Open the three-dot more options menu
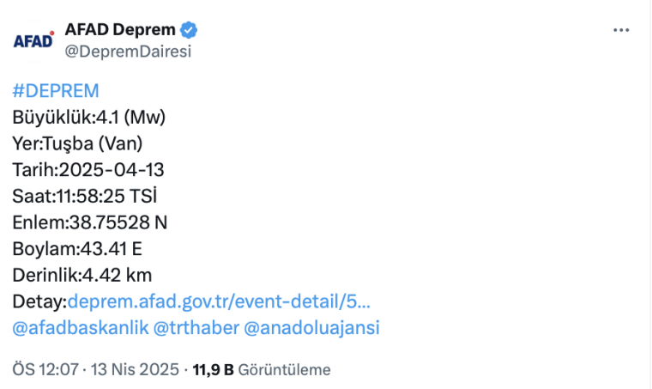Viewport: 652px width, 389px height. point(622,30)
